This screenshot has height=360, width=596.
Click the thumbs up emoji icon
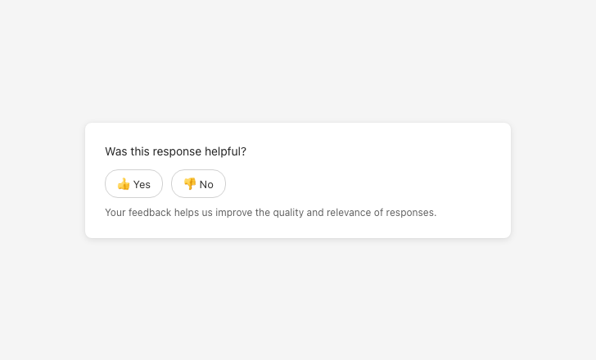click(124, 184)
